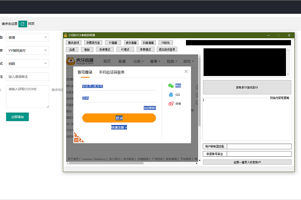
Task: Click the lock icon in CK window title bar
Action: (x=66, y=35)
